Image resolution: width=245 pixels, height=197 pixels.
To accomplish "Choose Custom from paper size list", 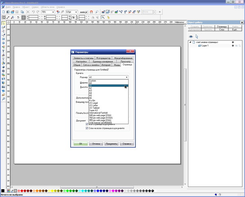I will [x=109, y=81].
